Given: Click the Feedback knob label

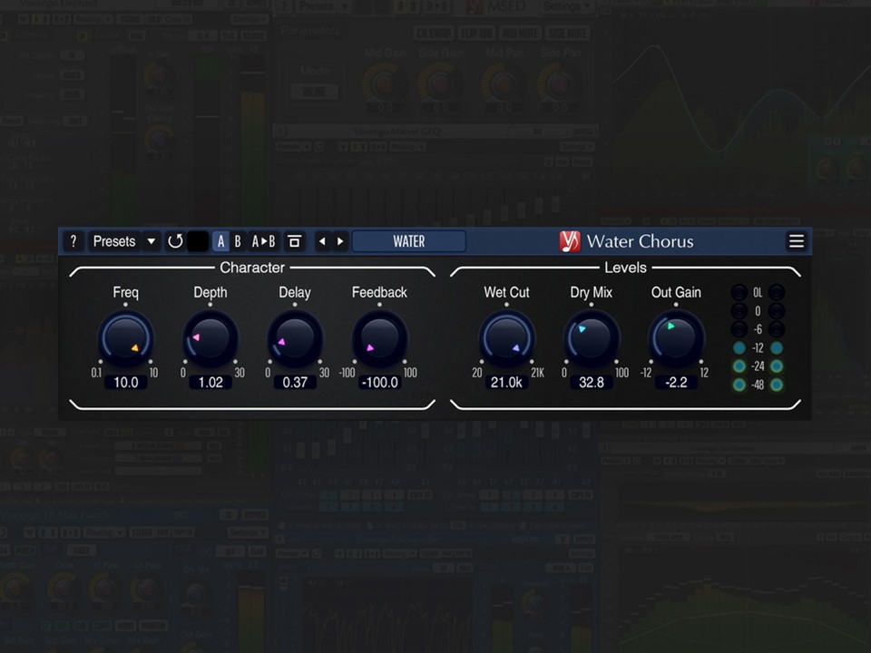Looking at the screenshot, I should tap(379, 293).
